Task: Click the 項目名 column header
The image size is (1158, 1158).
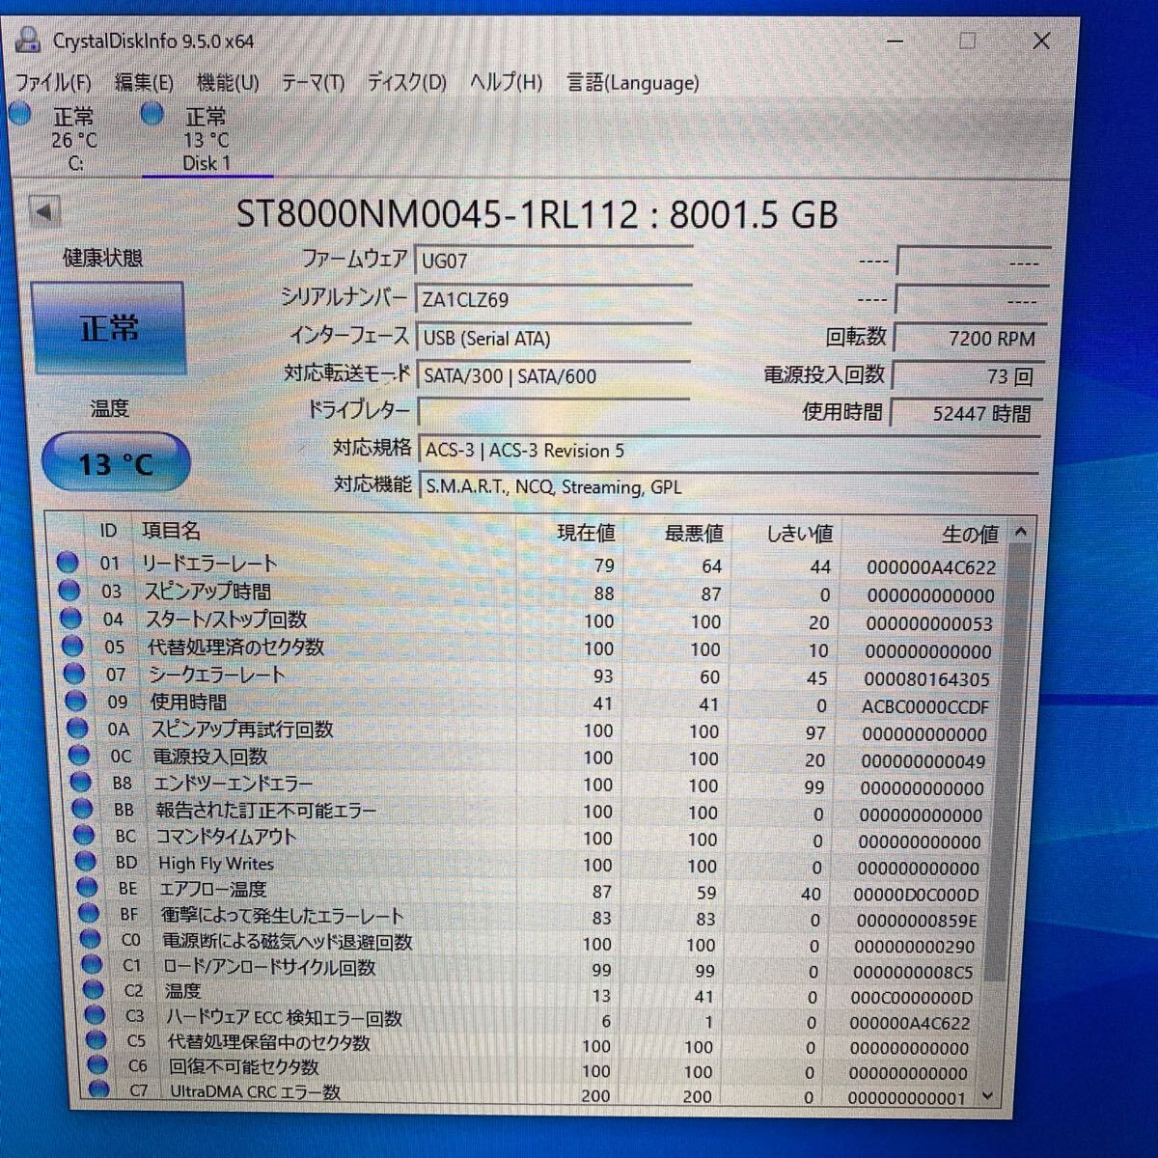Action: (x=172, y=531)
